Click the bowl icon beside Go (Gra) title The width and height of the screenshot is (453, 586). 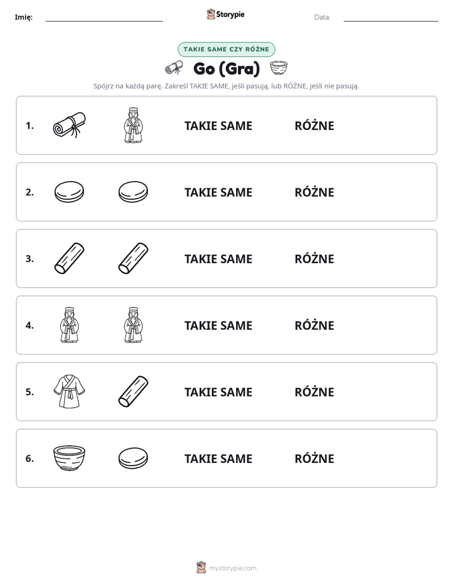pos(279,68)
